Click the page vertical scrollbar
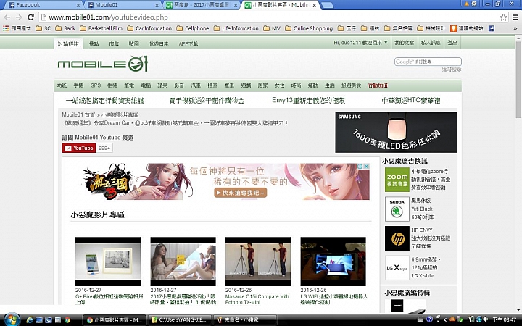Image resolution: width=522 pixels, height=326 pixels. pos(518,80)
